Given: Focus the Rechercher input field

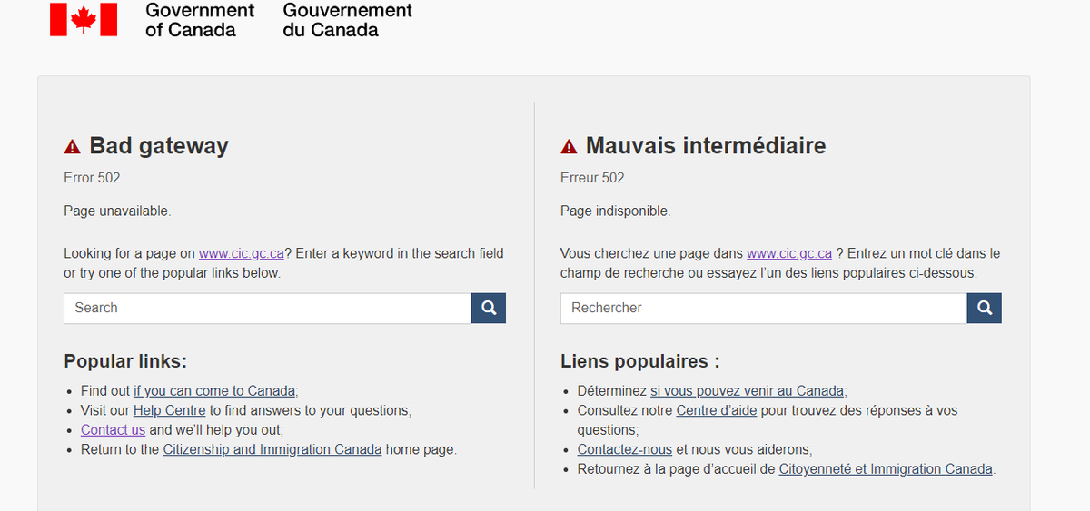Looking at the screenshot, I should pos(764,309).
